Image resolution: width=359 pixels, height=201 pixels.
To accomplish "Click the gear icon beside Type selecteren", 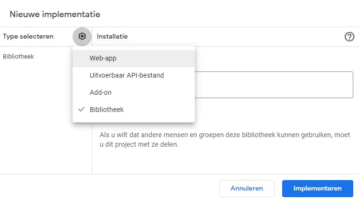I will pos(82,36).
